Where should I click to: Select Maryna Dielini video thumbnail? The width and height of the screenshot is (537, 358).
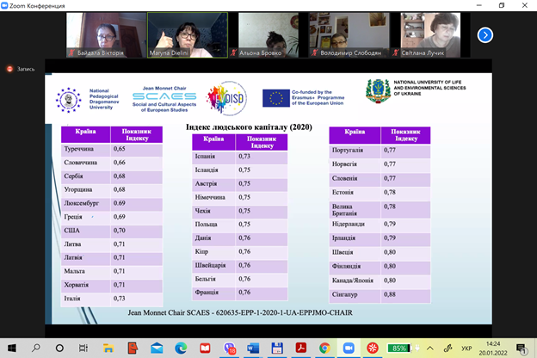pos(188,35)
